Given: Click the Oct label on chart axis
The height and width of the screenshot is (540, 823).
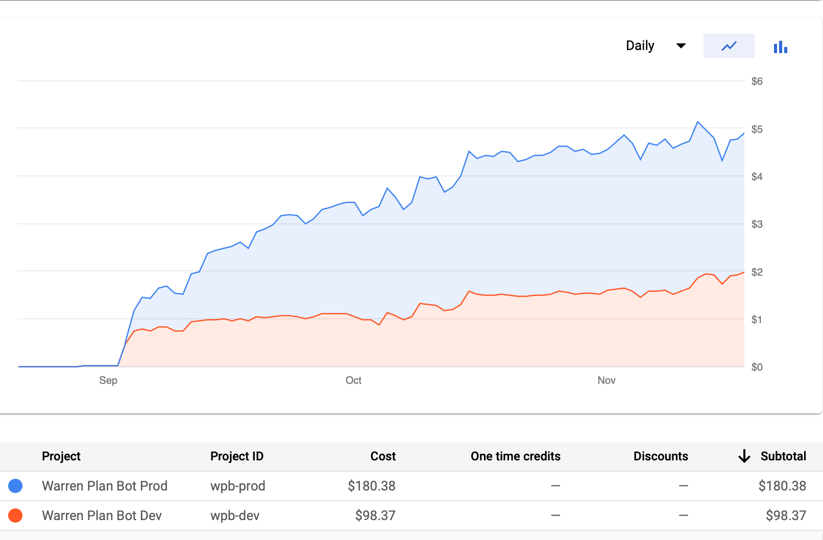Looking at the screenshot, I should point(353,380).
